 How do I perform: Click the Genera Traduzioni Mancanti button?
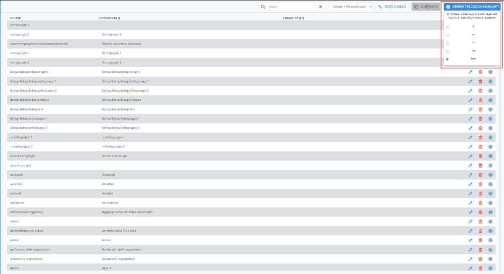(x=472, y=7)
